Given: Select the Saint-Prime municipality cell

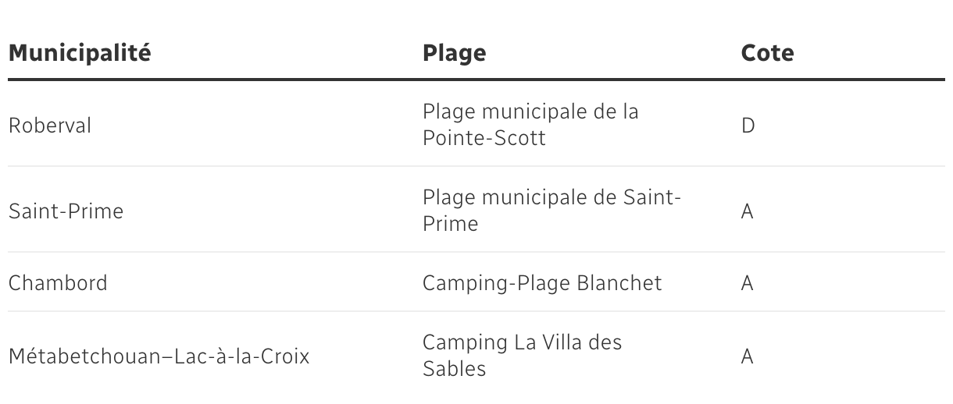Looking at the screenshot, I should click(66, 211).
